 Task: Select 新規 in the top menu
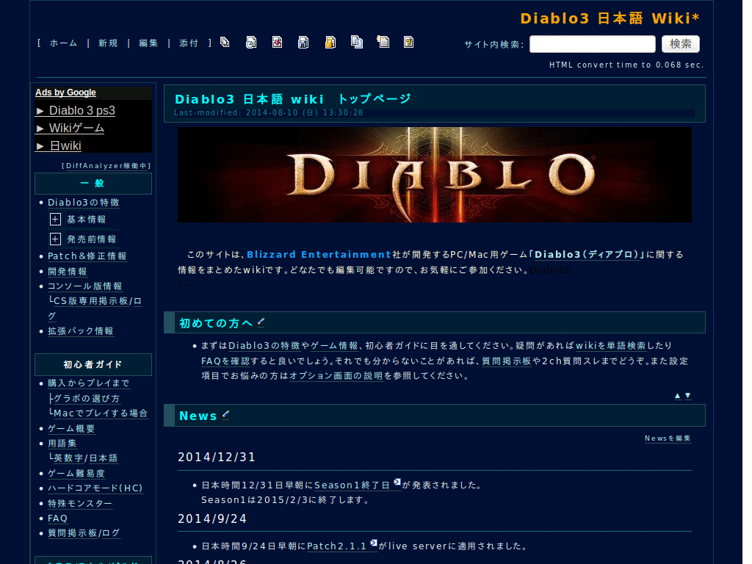point(109,43)
